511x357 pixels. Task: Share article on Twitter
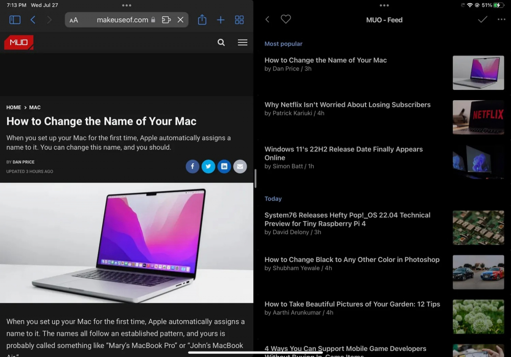208,166
